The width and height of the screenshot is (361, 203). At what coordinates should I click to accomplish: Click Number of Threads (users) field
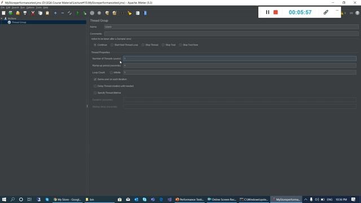pos(240,59)
